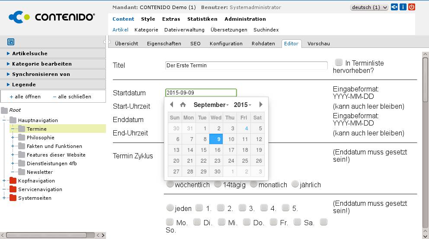Open the Dateiverwaltung link
This screenshot has height=239, width=429.
click(x=184, y=30)
